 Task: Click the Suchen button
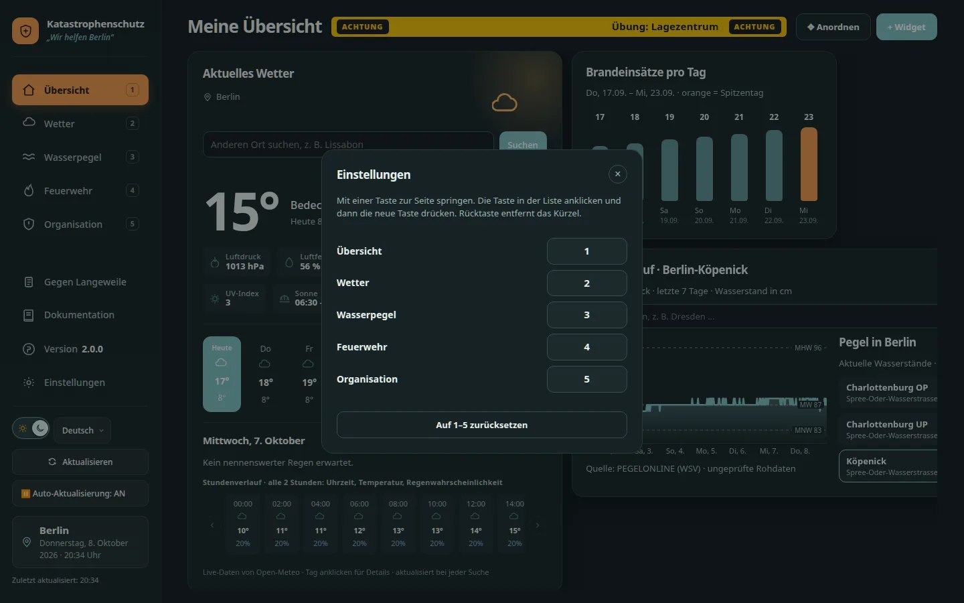pyautogui.click(x=523, y=141)
